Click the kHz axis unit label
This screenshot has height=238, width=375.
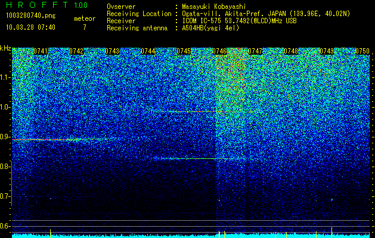5,48
